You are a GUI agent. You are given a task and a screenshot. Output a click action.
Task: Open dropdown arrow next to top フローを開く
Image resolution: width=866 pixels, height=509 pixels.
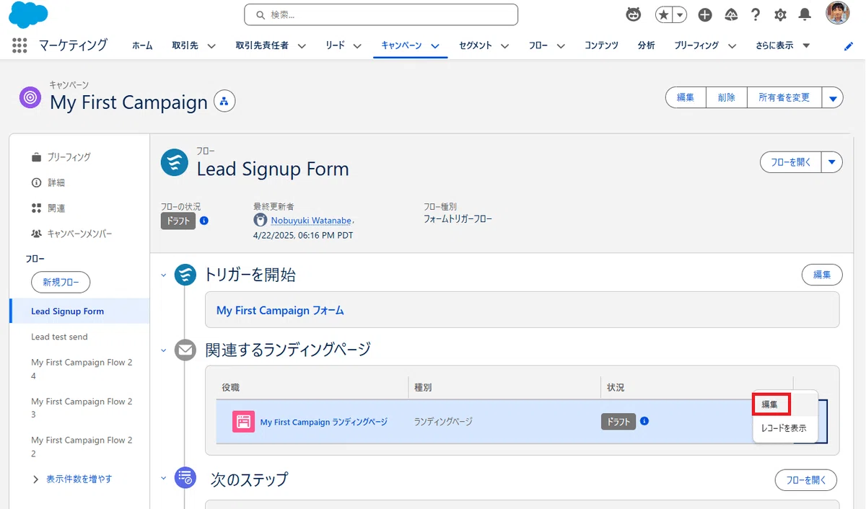pyautogui.click(x=833, y=162)
